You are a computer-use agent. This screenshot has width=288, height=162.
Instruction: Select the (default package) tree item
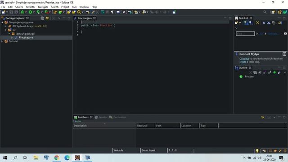click(x=25, y=34)
